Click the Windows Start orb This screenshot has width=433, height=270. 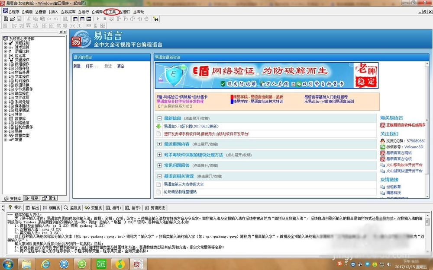pyautogui.click(x=8, y=263)
